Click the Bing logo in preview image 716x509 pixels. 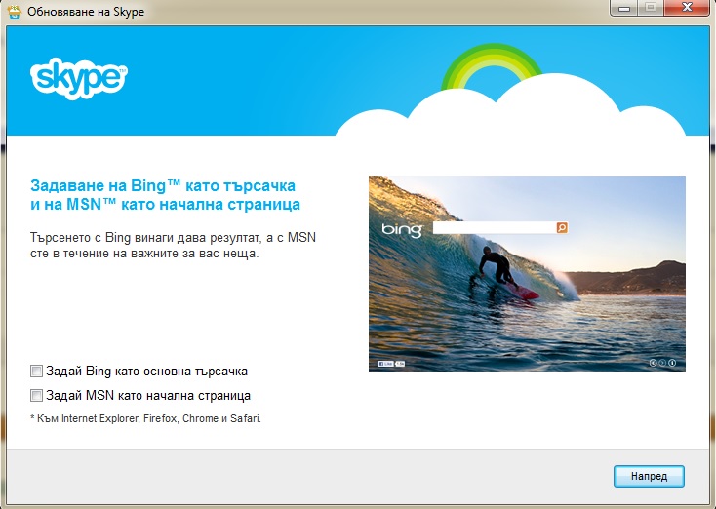pyautogui.click(x=402, y=229)
